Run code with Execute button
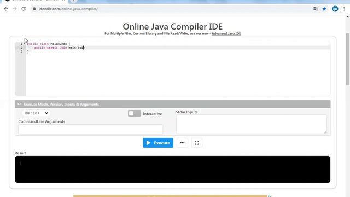Screen dimensions: 350x197 [158, 143]
